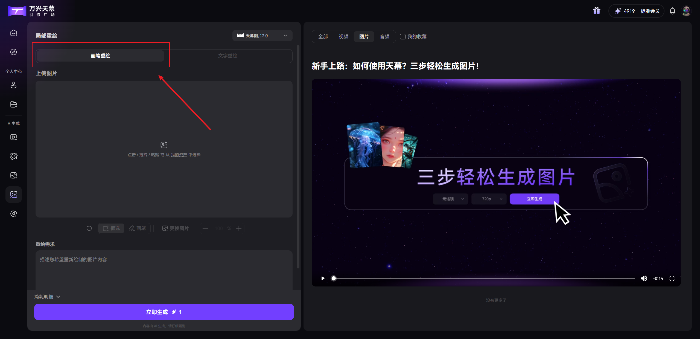Click the gift icon in the top bar

(596, 11)
